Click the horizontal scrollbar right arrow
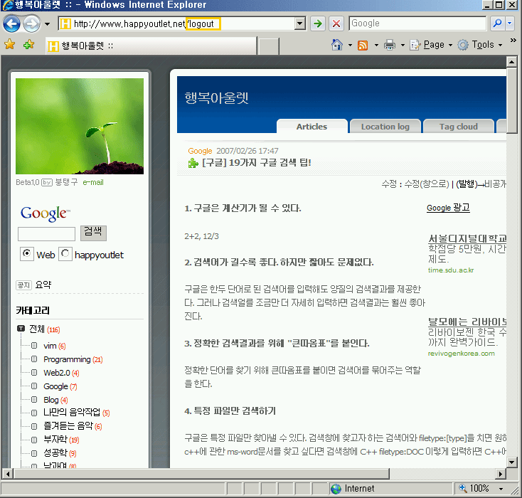 coord(501,473)
